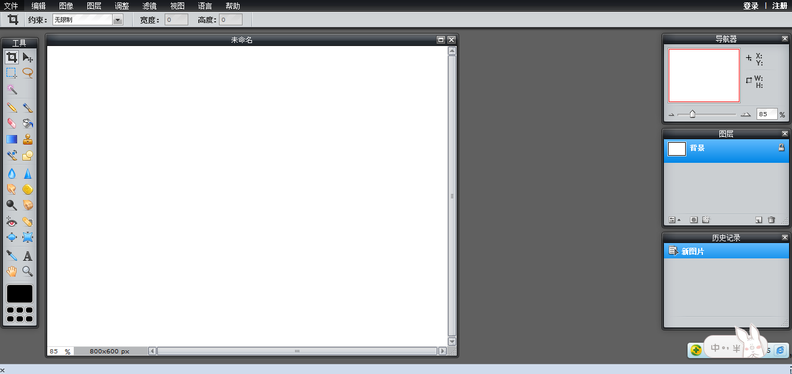
Task: Open the 图层 menu
Action: click(94, 6)
